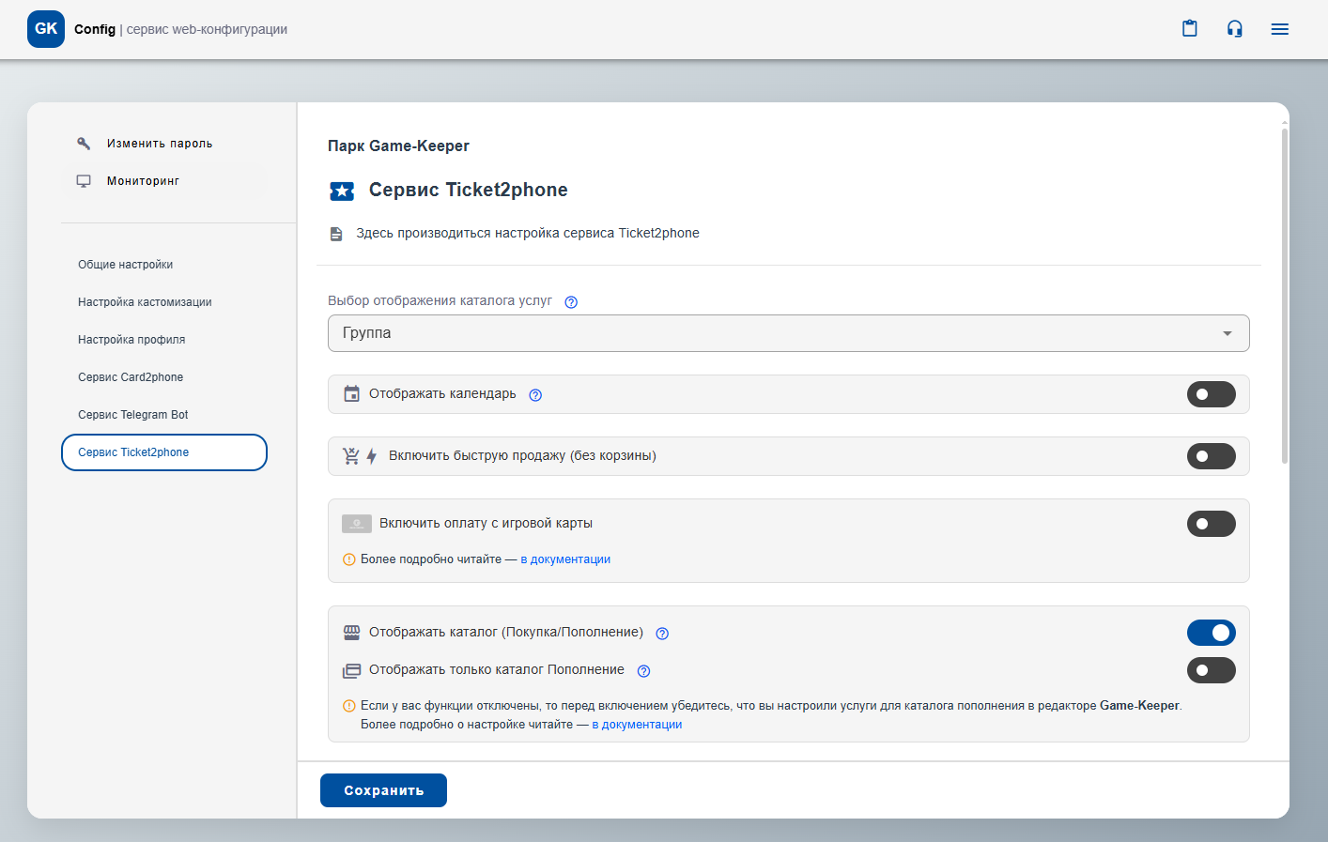This screenshot has height=842, width=1328.
Task: Open the hamburger menu icon
Action: [1280, 29]
